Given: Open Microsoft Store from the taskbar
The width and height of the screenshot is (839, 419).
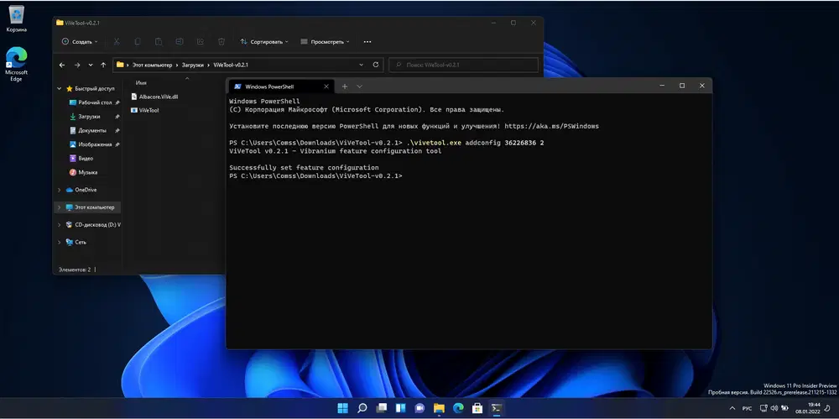Looking at the screenshot, I should (x=477, y=408).
